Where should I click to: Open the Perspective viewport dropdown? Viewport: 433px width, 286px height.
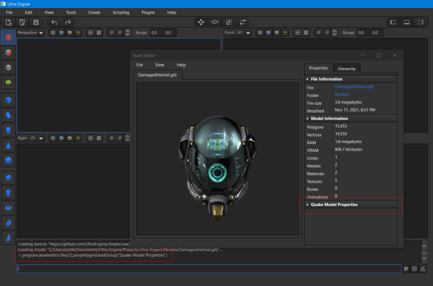[x=31, y=33]
